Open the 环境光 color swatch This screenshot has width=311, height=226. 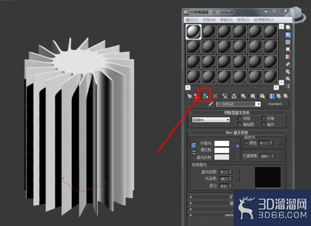coord(222,143)
